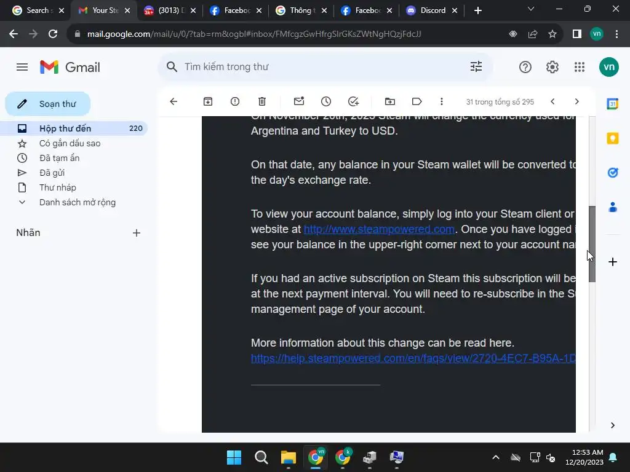
Task: Go to newer email arrow
Action: pyautogui.click(x=552, y=101)
